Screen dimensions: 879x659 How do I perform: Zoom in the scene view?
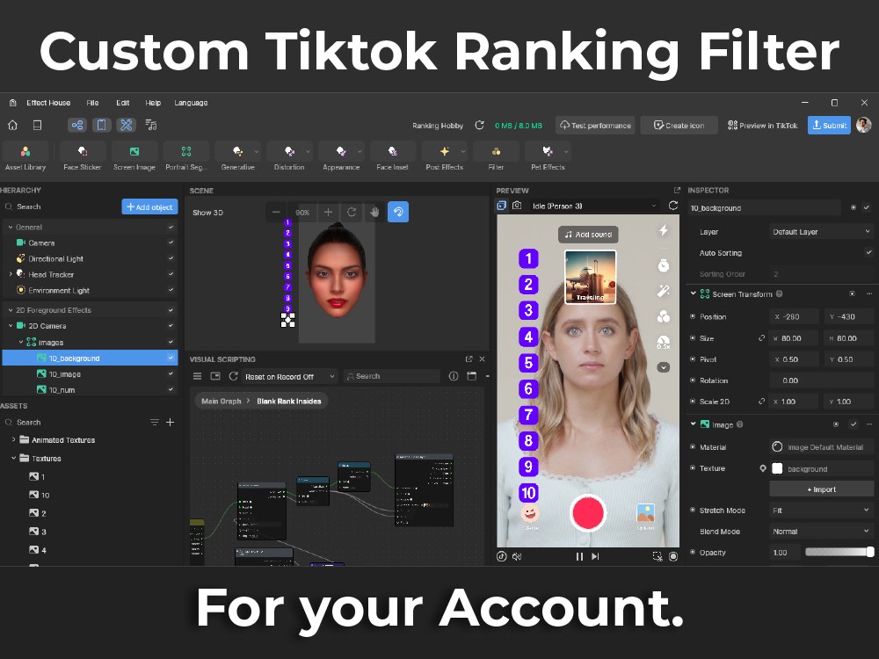click(329, 213)
